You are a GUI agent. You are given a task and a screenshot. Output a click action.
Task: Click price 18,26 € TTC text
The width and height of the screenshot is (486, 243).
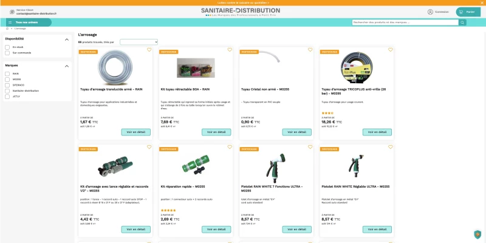click(x=332, y=122)
